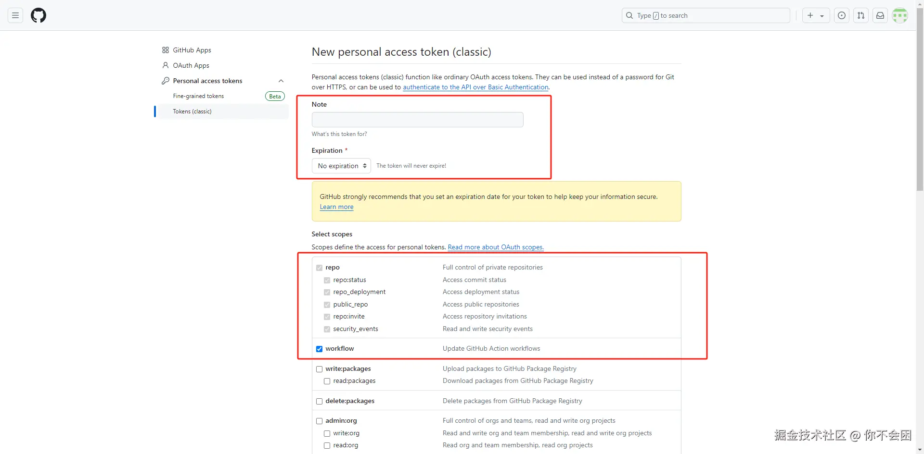Open the Expiration dropdown

(x=341, y=166)
